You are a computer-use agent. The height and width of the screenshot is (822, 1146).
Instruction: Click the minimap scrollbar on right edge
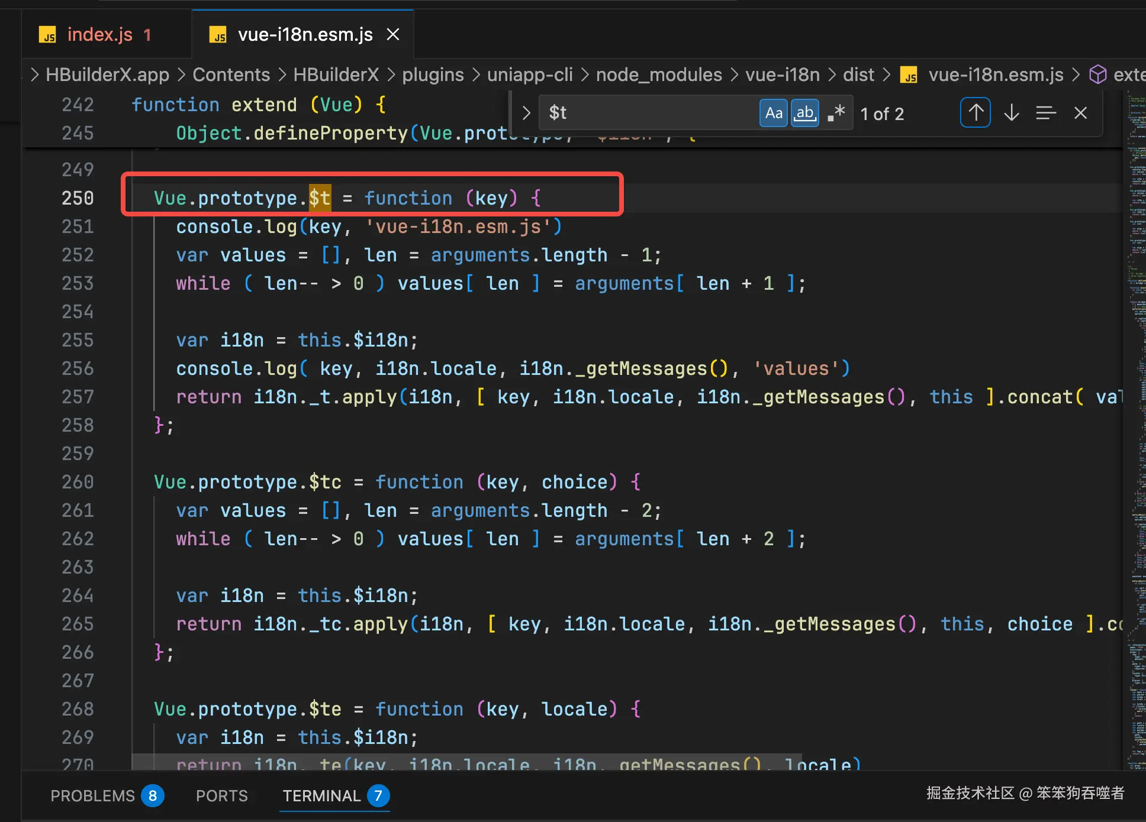[1136, 414]
